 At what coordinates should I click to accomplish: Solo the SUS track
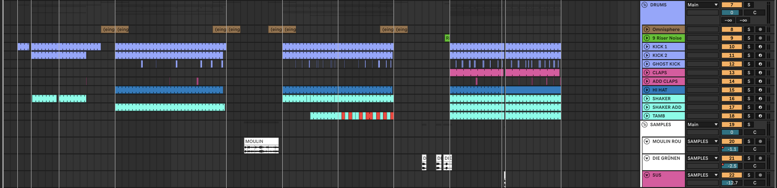[749, 175]
